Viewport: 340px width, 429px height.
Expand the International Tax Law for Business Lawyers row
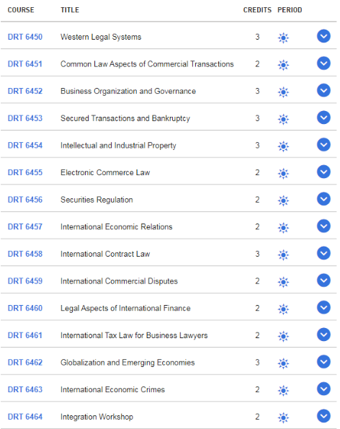pyautogui.click(x=323, y=335)
